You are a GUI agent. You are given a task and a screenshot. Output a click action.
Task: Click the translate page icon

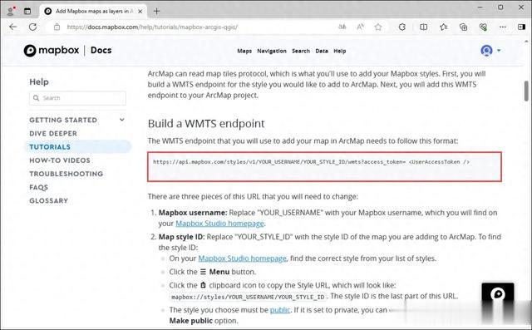342,27
